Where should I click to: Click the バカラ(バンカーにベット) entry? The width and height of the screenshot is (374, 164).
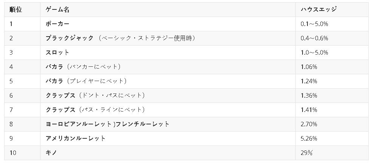83,67
